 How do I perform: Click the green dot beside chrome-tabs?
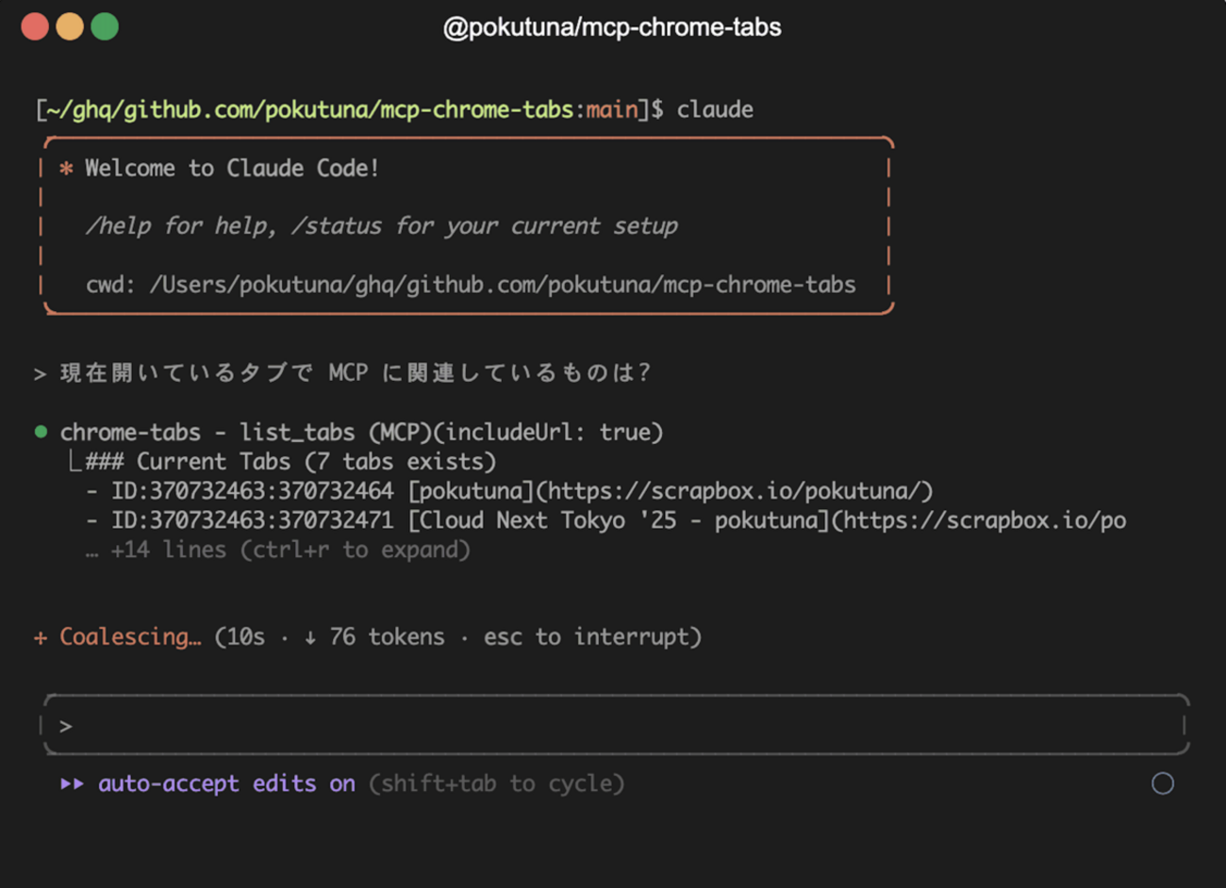[41, 432]
